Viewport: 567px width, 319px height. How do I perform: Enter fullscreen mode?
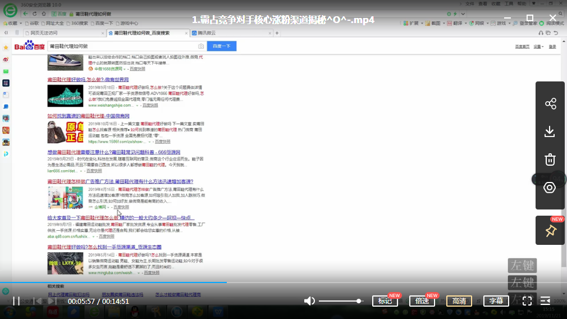tap(527, 301)
